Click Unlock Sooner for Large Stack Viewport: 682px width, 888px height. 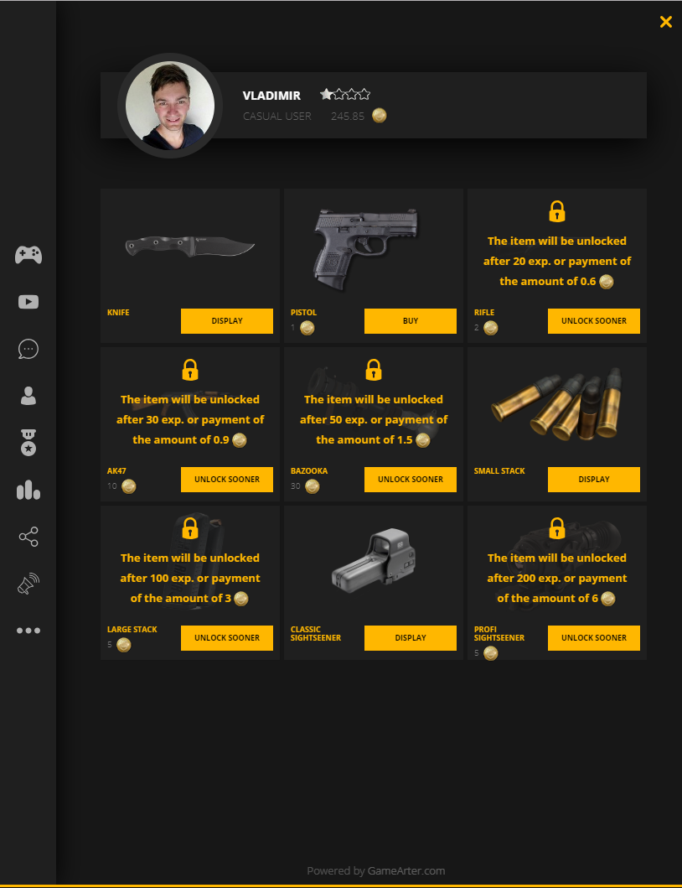[227, 638]
